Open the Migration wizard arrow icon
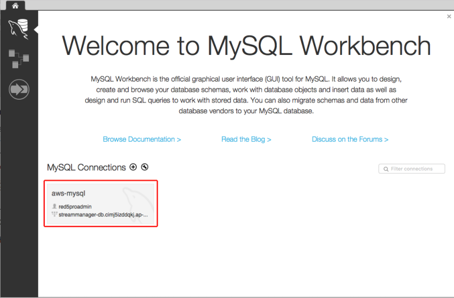454x298 pixels. (x=19, y=90)
